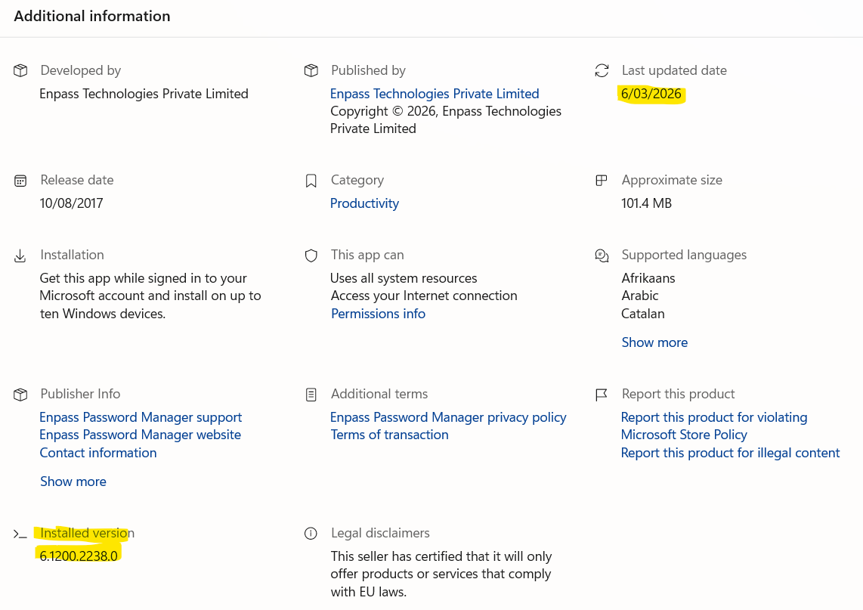Report this product for illegal content
Image resolution: width=863 pixels, height=610 pixels.
click(x=730, y=453)
